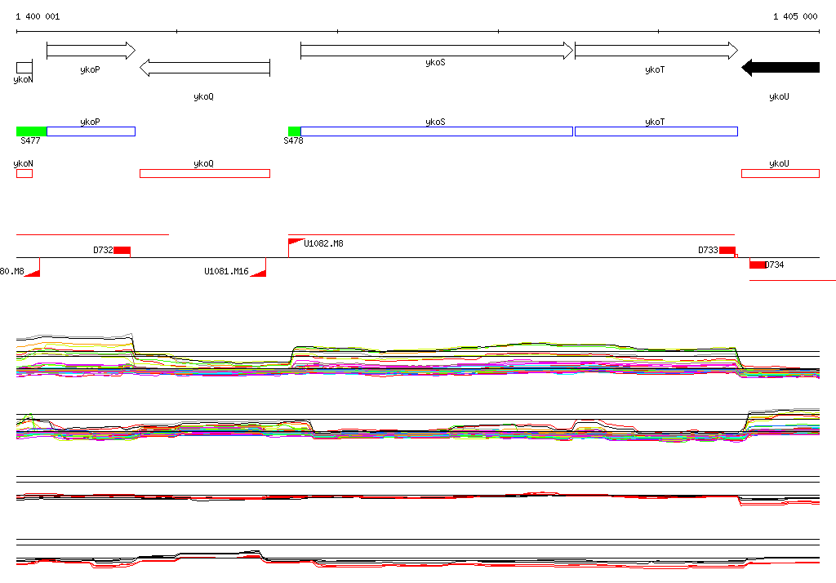Click the "S478" label text
Viewport: 836px width, 583px height.
tap(293, 140)
